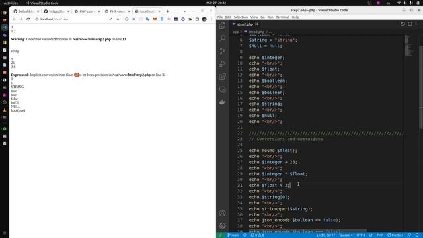Screen dimensions: 423x238
Task: Open the Terminal menu
Action: (x=282, y=17)
